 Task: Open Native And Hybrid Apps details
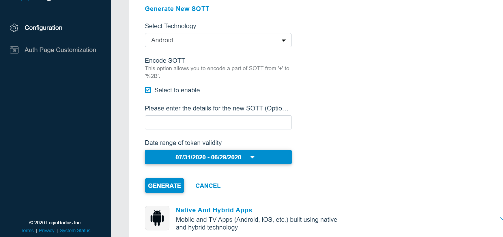point(214,210)
